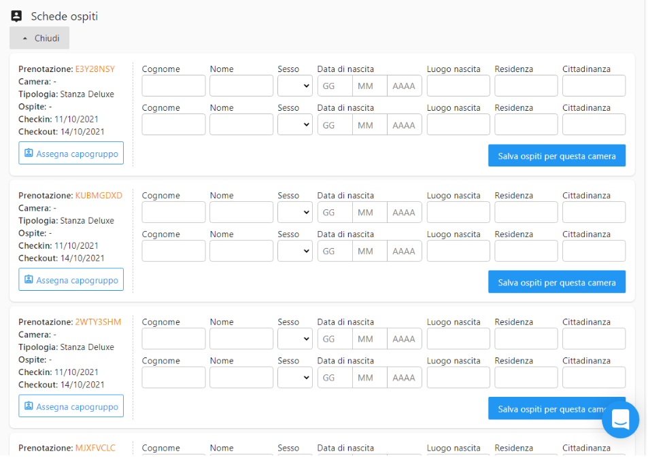Open first Sesso dropdown for booking 2WTY3SHM

(294, 338)
